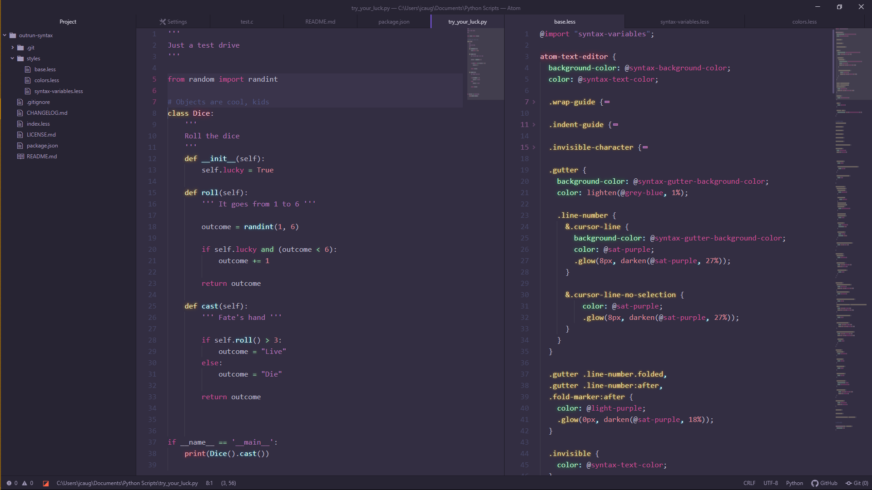
Task: Open the GitHub panel from status bar
Action: [824, 483]
